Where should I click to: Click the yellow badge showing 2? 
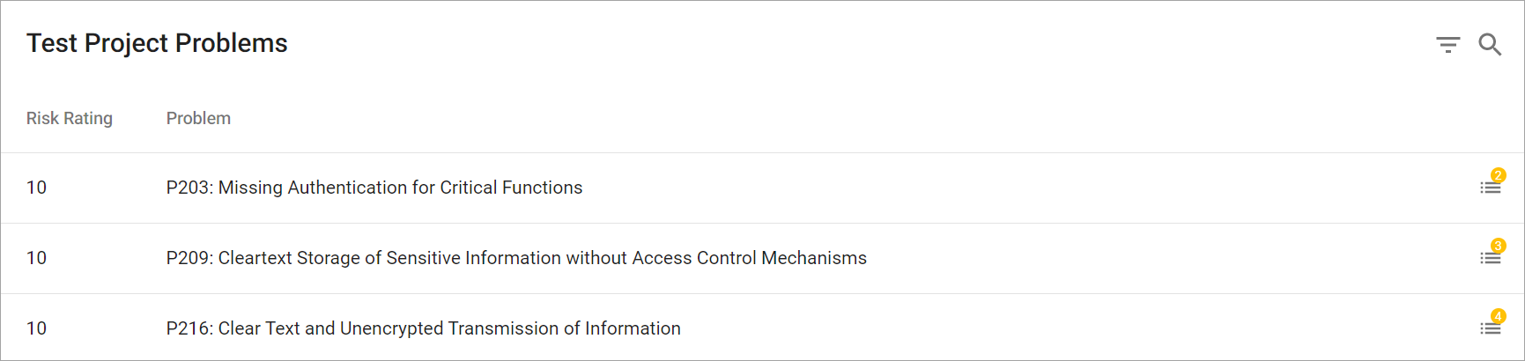click(1498, 175)
